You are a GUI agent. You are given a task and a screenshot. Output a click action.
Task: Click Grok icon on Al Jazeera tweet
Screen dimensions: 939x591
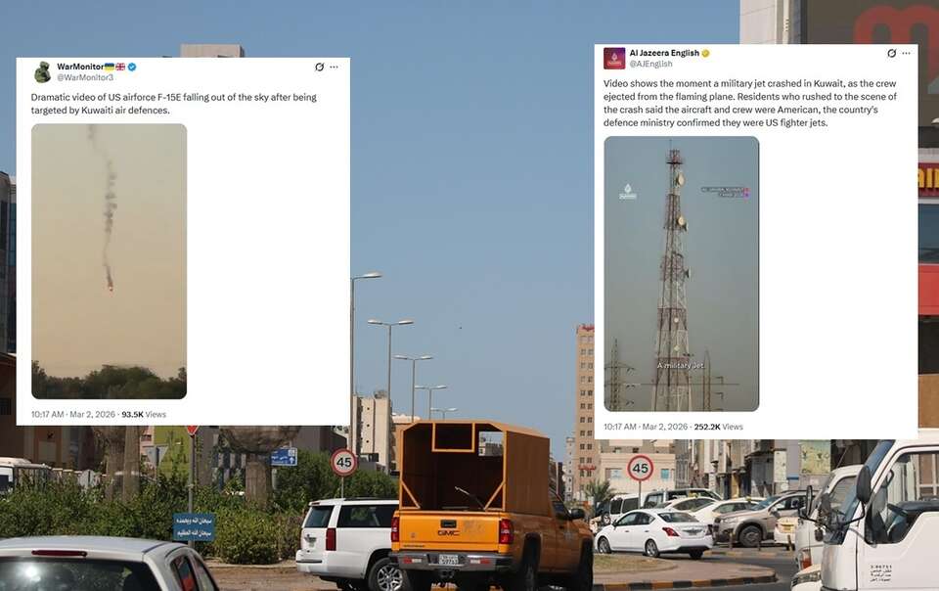892,53
